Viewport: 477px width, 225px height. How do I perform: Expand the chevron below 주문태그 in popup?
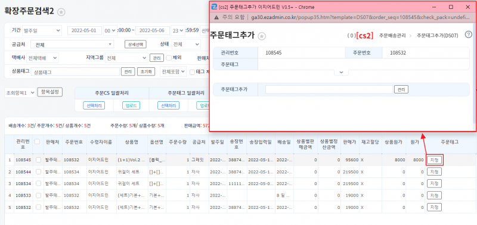click(x=341, y=72)
